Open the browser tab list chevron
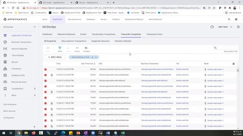Screen dimensions: 243x136 pyautogui.click(x=218, y=2)
